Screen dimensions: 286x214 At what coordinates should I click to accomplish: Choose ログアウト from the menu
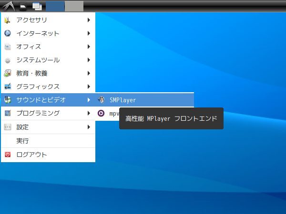click(48, 155)
